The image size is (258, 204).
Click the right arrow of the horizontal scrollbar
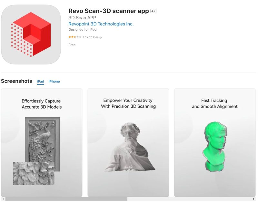pyautogui.click(x=253, y=199)
